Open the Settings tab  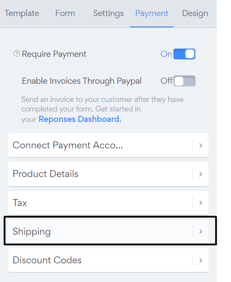click(108, 13)
